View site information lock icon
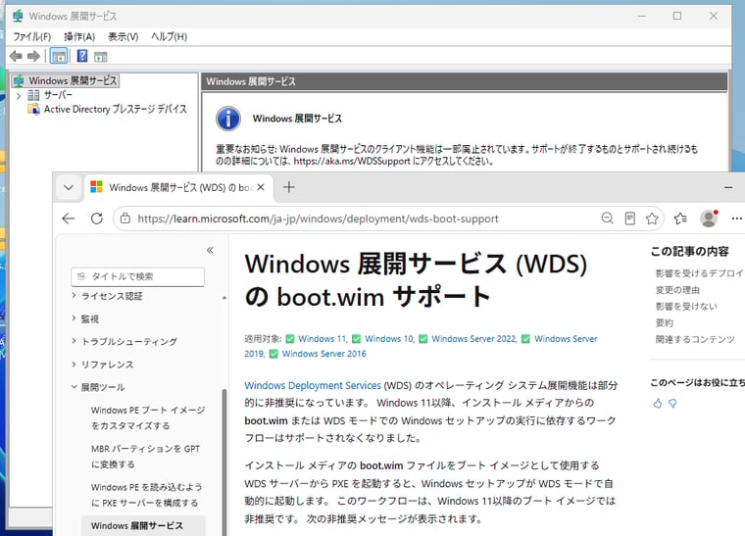Image resolution: width=745 pixels, height=536 pixels. point(125,219)
